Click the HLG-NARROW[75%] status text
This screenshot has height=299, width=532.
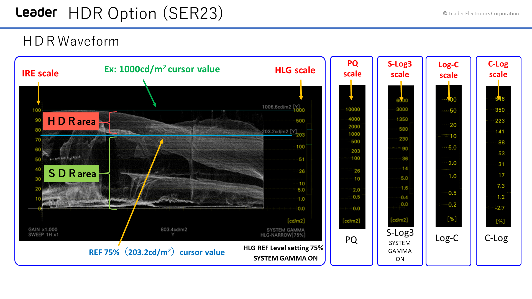click(283, 235)
